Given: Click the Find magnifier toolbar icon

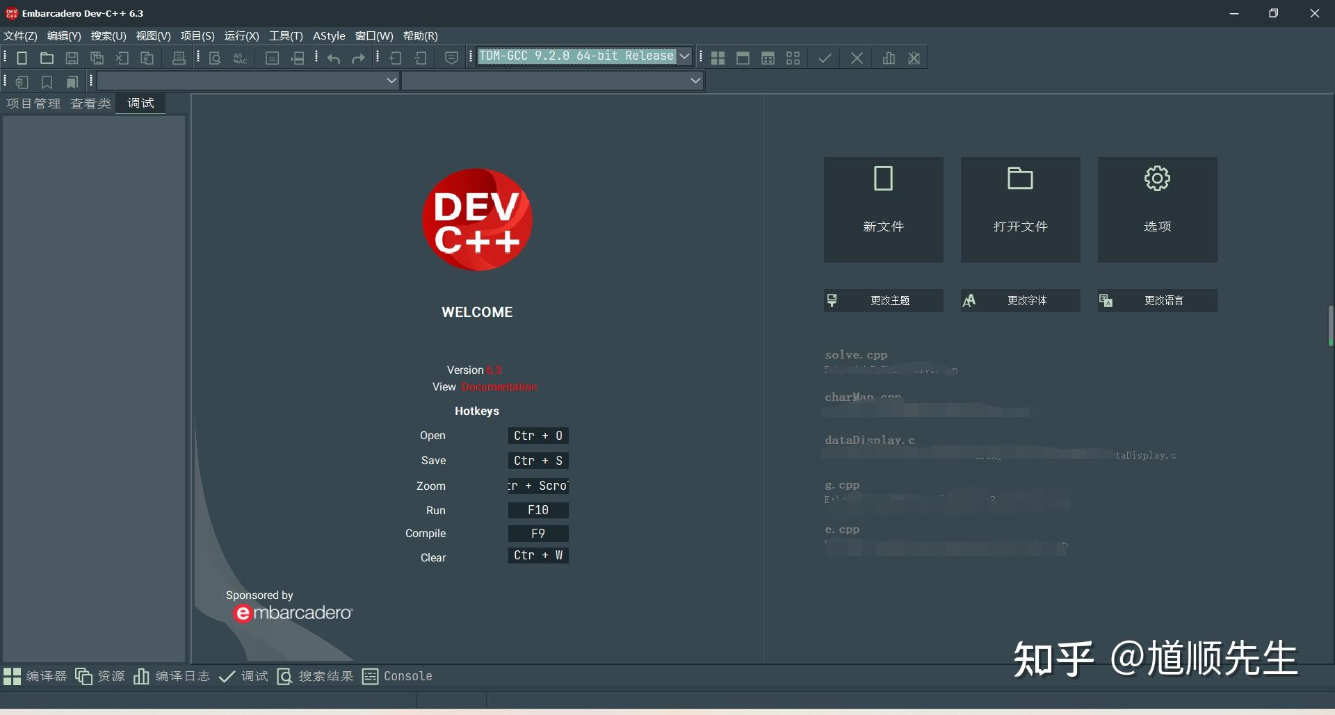Looking at the screenshot, I should tap(216, 58).
